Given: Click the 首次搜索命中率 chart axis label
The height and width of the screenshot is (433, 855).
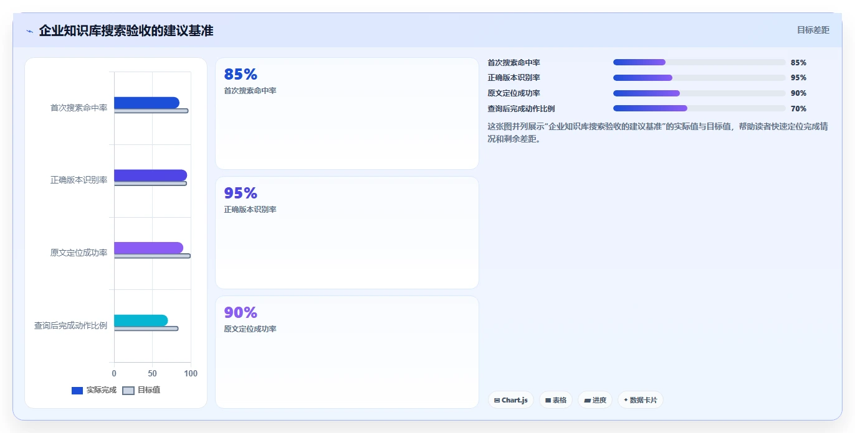Looking at the screenshot, I should click(79, 108).
